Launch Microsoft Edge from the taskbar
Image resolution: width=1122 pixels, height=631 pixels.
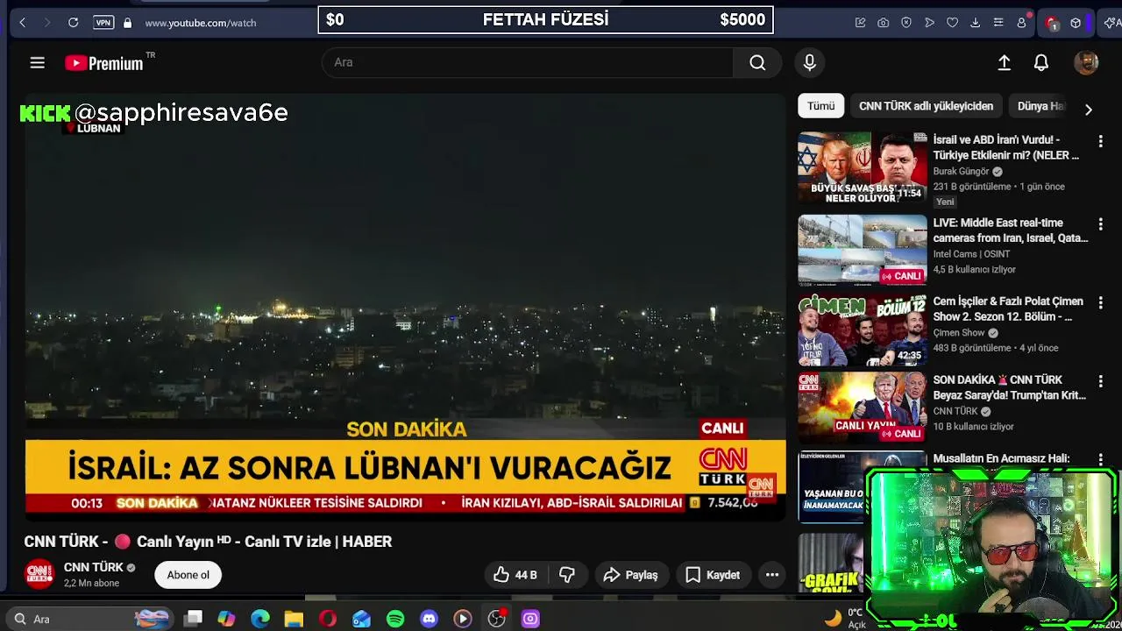pos(260,619)
